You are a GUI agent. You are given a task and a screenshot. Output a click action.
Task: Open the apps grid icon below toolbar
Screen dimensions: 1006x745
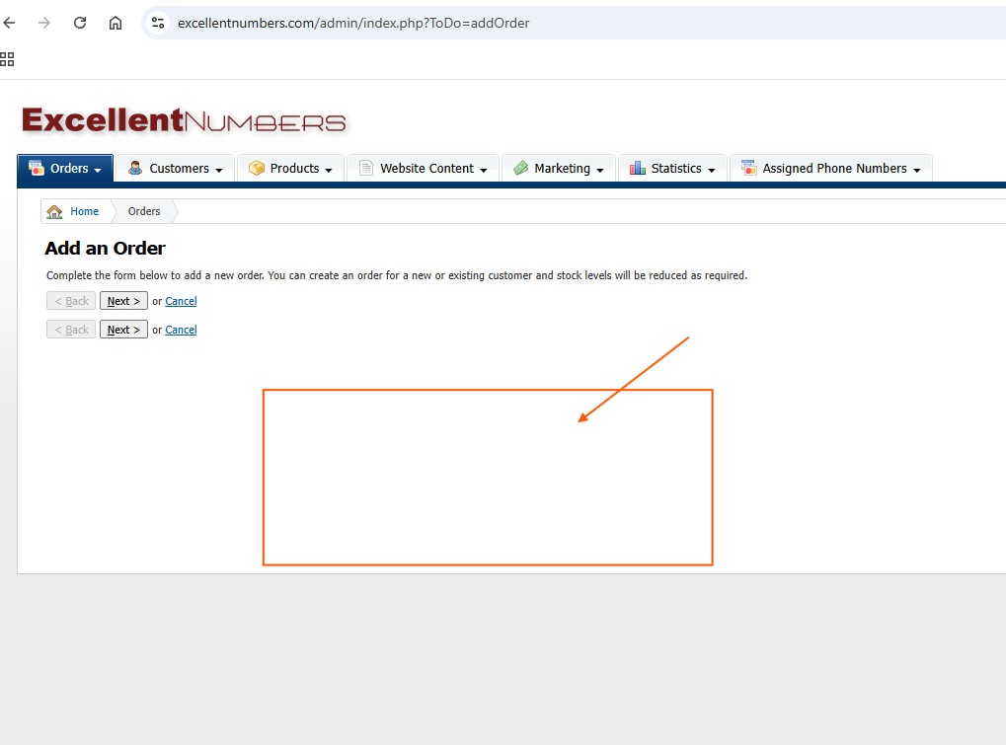pyautogui.click(x=7, y=59)
